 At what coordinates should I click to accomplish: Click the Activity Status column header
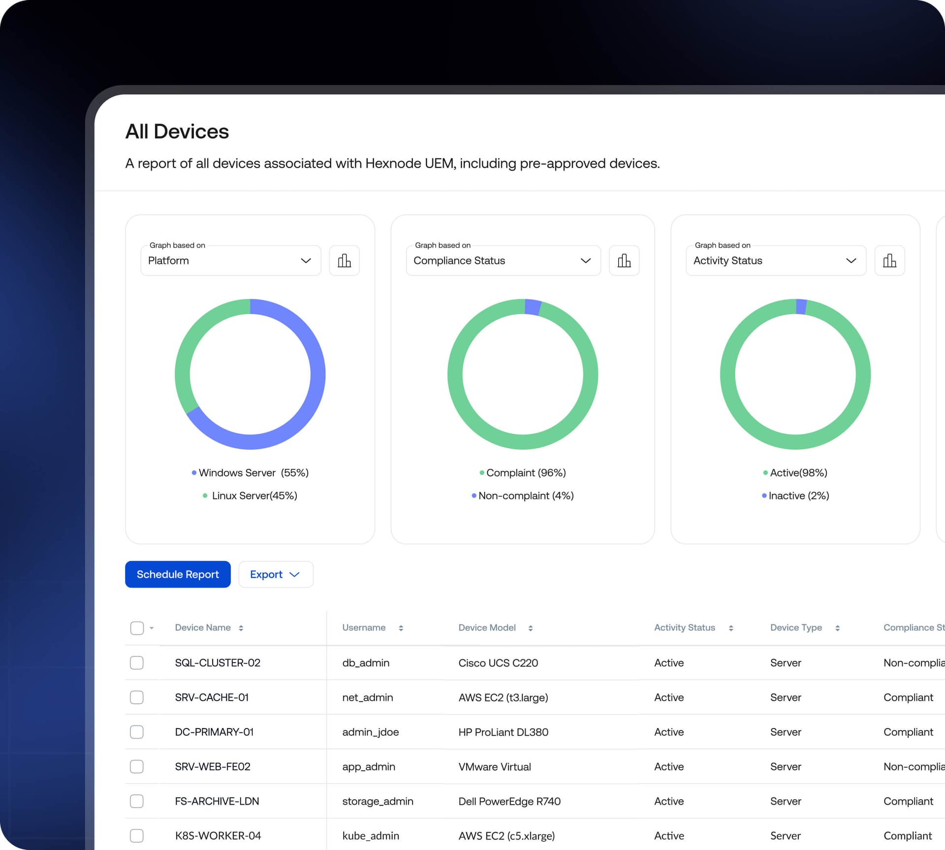(685, 628)
